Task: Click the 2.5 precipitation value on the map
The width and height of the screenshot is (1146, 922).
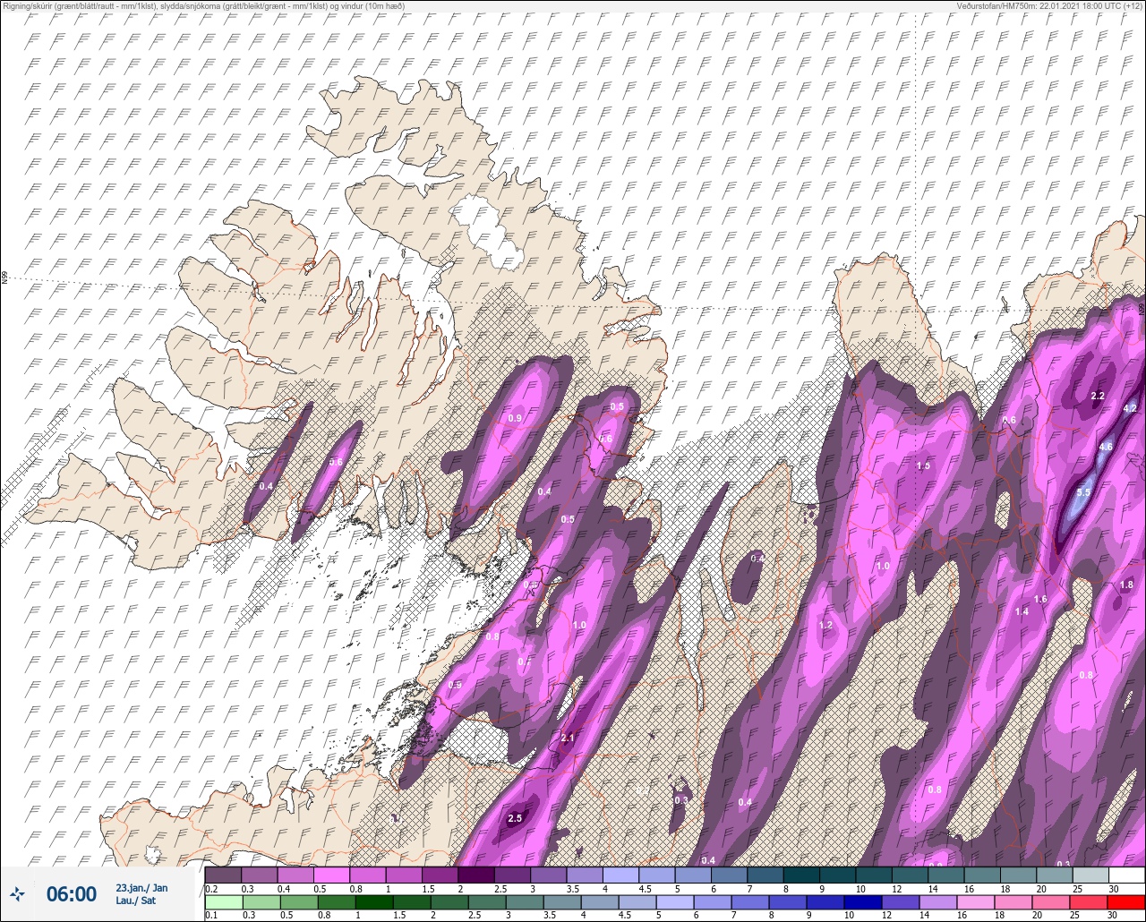Action: (x=515, y=818)
